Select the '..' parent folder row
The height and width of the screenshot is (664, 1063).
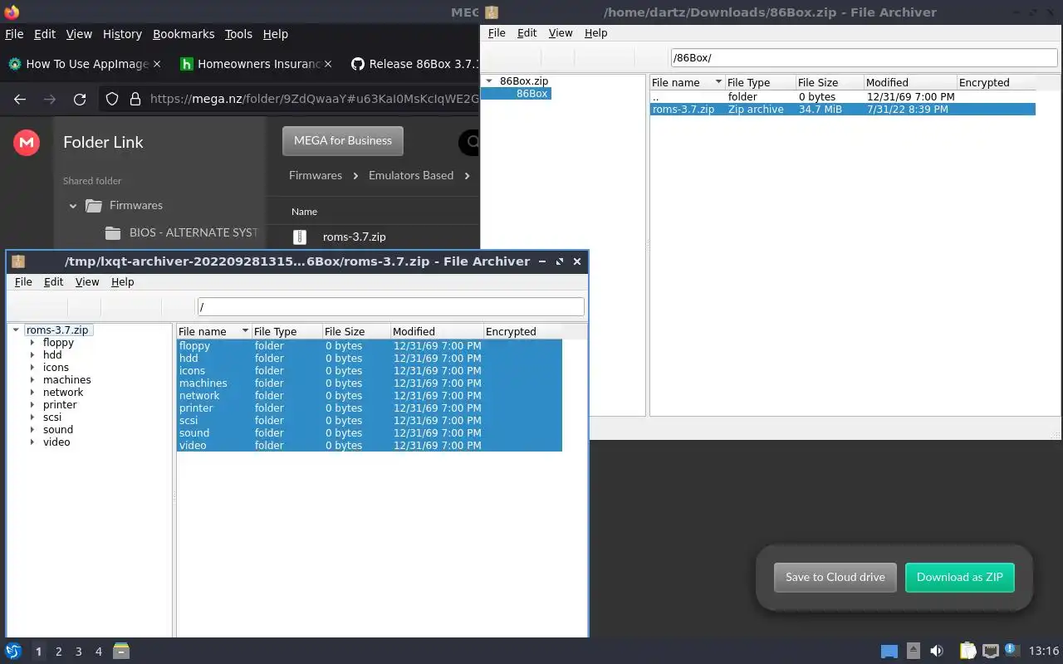pos(842,97)
